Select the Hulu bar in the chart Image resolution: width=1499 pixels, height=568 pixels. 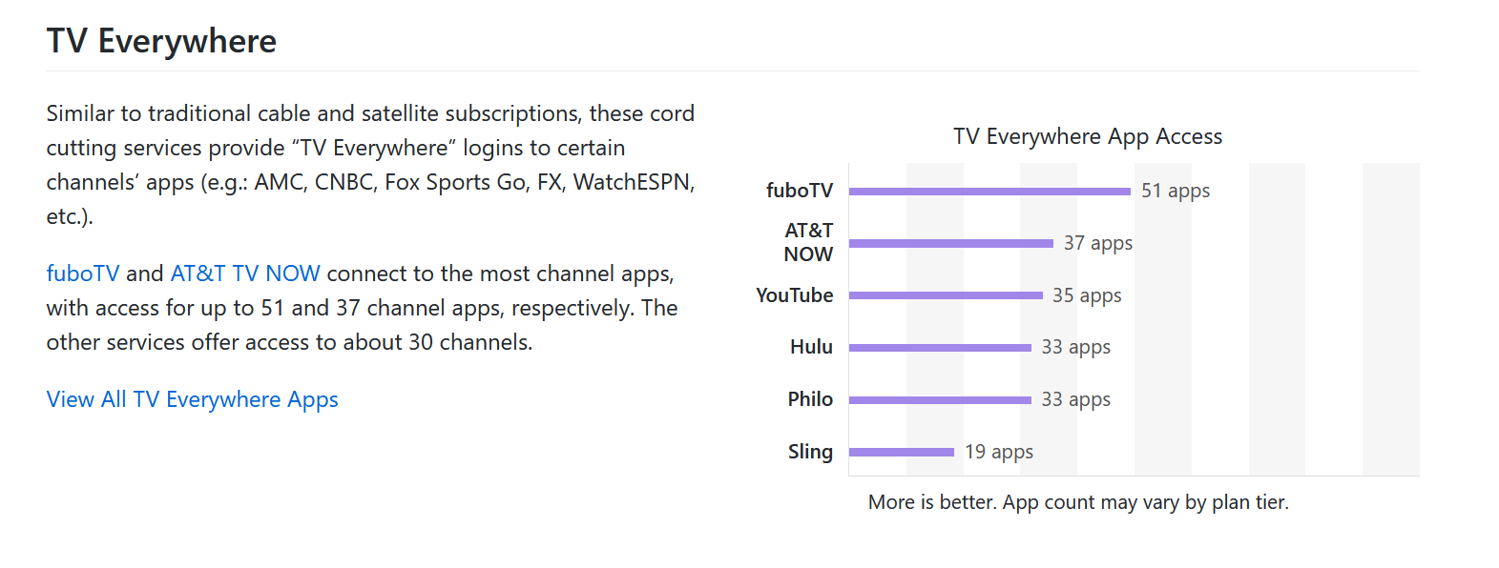tap(939, 348)
